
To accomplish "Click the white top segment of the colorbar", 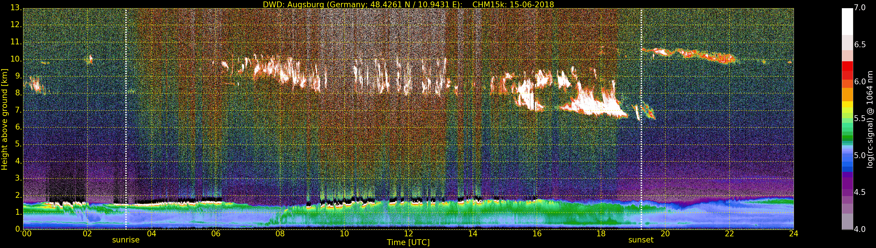I will coord(847,22).
